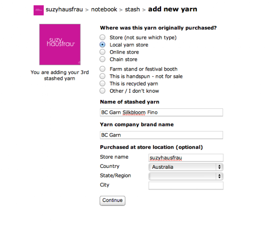Select the 'Local yarn store' radio button

click(x=102, y=45)
